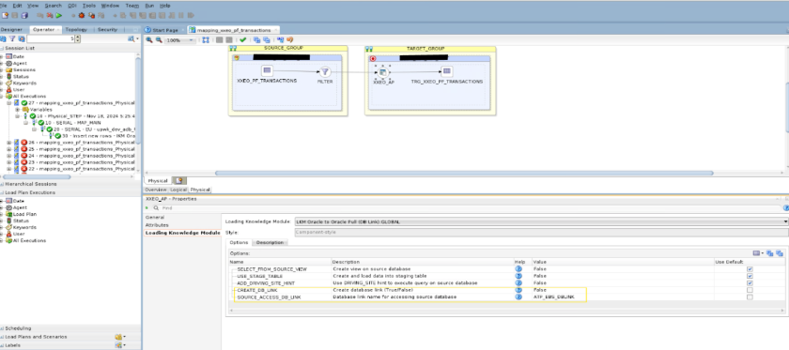Validate the mapping with green checkmark
Image resolution: width=789 pixels, height=350 pixels.
click(x=243, y=39)
